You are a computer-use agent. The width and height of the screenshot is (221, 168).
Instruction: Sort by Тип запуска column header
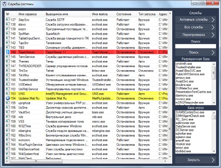point(147,14)
